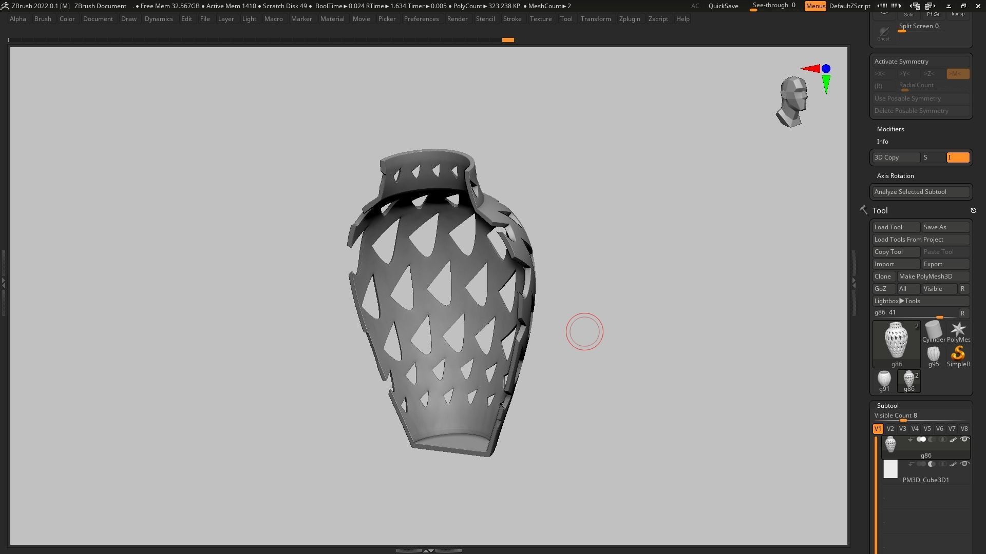Click the Make PolyMesh3D button
The height and width of the screenshot is (554, 986).
click(x=933, y=276)
